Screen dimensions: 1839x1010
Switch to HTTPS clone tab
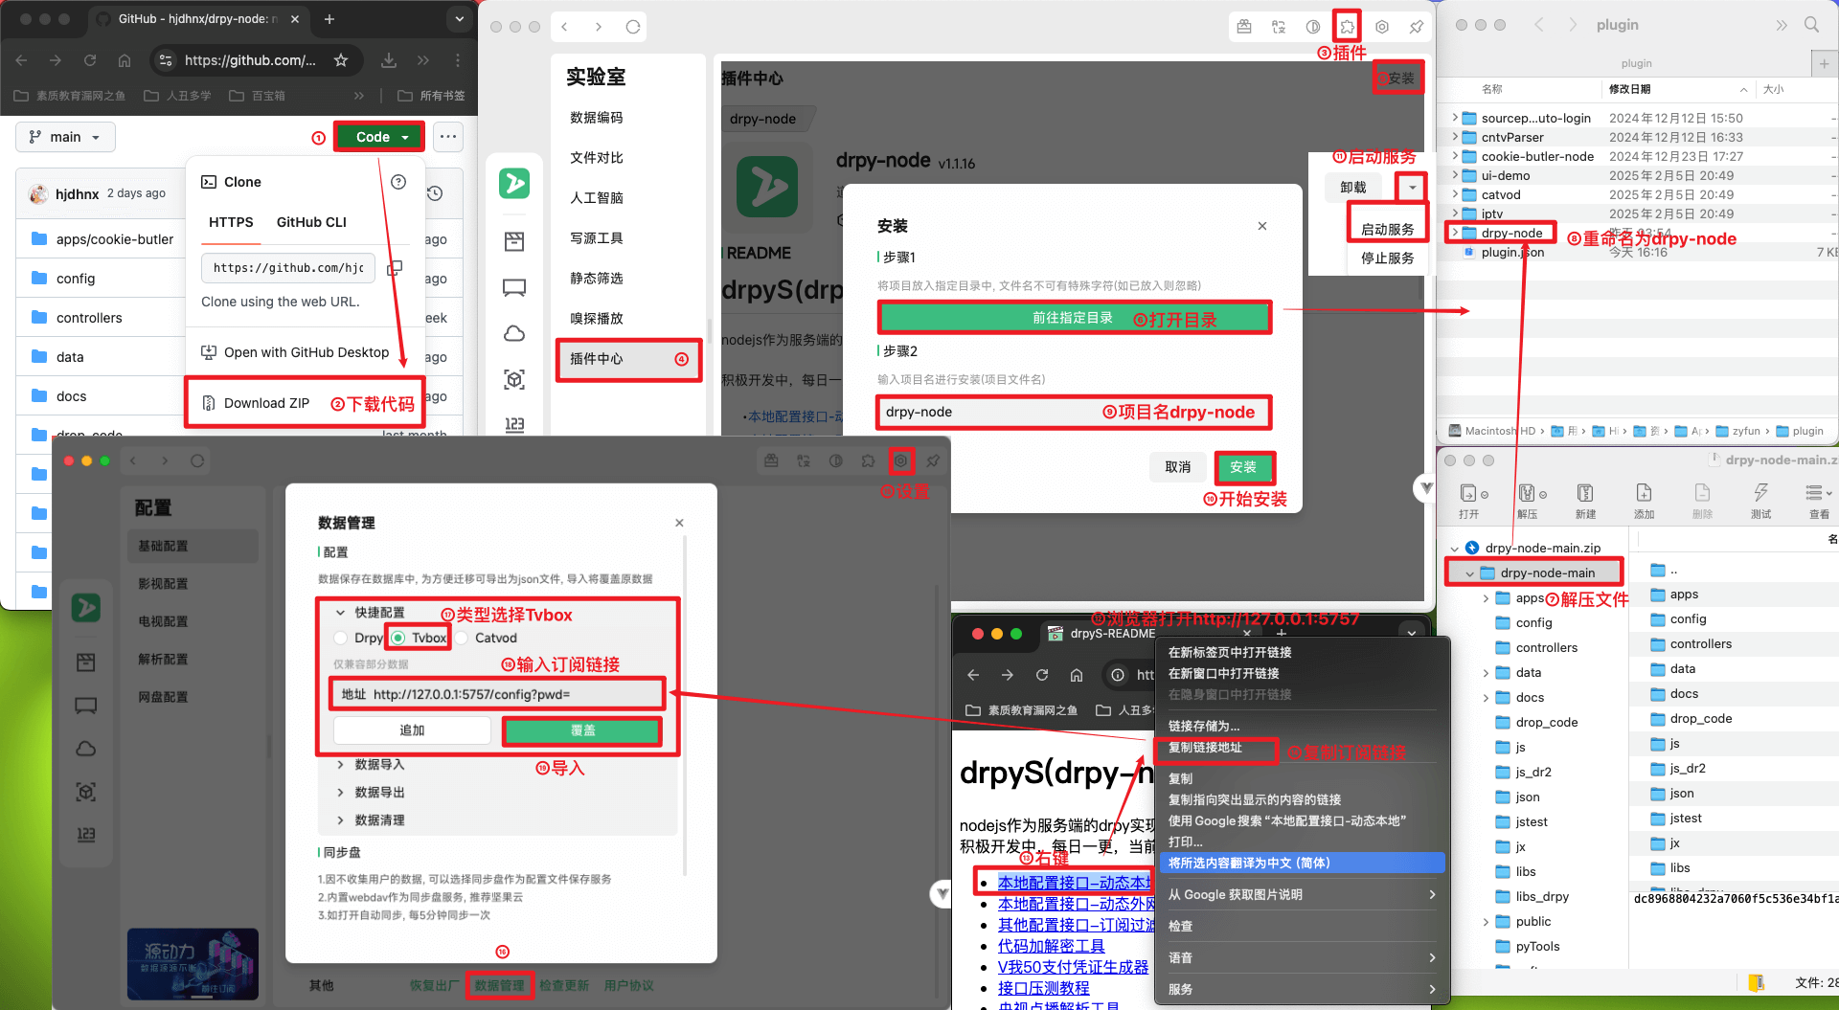click(x=231, y=222)
